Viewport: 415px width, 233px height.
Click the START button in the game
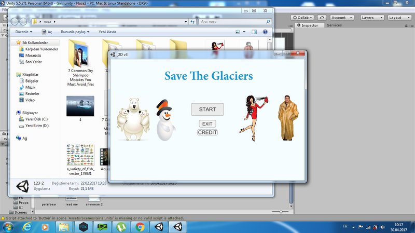pos(207,109)
